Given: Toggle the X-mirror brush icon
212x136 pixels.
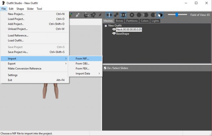Looking at the screenshot, I should 109,15.
